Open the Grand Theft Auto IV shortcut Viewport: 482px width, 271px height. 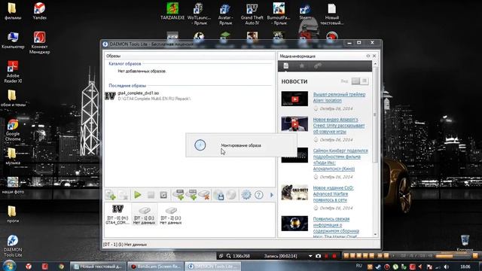click(252, 14)
